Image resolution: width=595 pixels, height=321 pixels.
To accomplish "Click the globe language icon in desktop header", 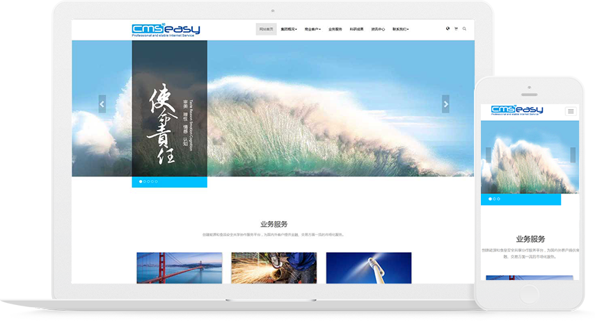I will pos(447,29).
